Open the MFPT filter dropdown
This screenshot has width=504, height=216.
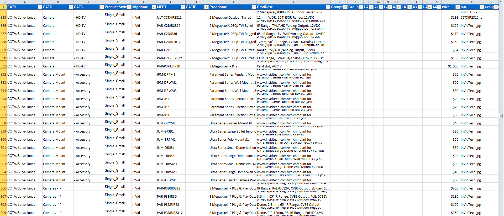point(183,7)
